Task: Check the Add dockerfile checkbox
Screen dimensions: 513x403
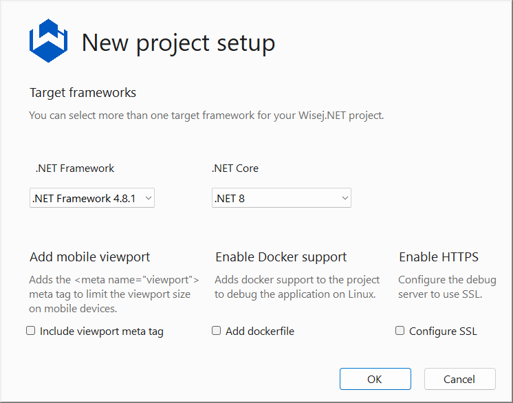Action: [216, 331]
